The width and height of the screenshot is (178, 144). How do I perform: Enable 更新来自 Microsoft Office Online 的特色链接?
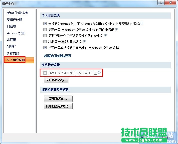[45, 30]
